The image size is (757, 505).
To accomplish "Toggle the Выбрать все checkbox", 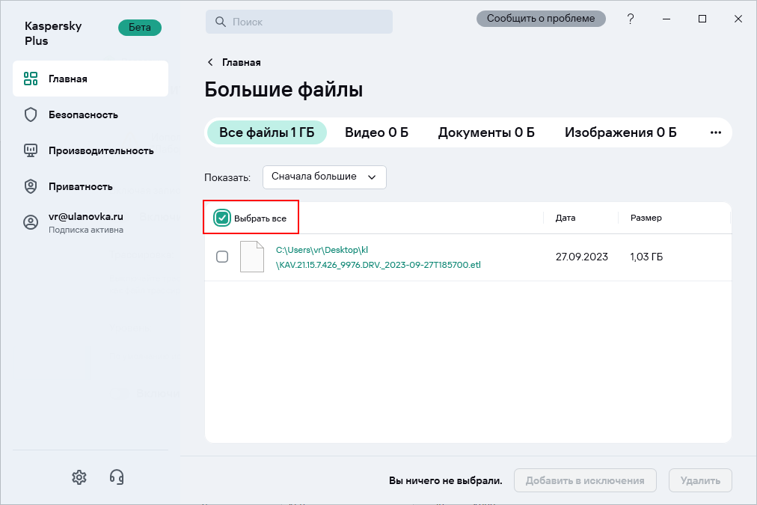I will [x=222, y=218].
